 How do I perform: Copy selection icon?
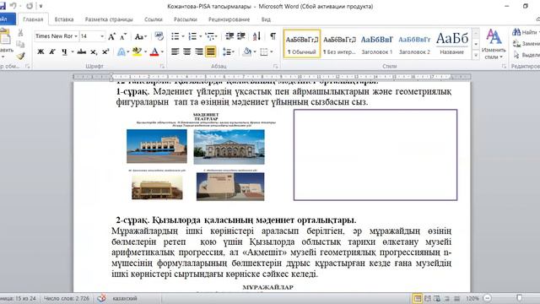tap(20, 44)
